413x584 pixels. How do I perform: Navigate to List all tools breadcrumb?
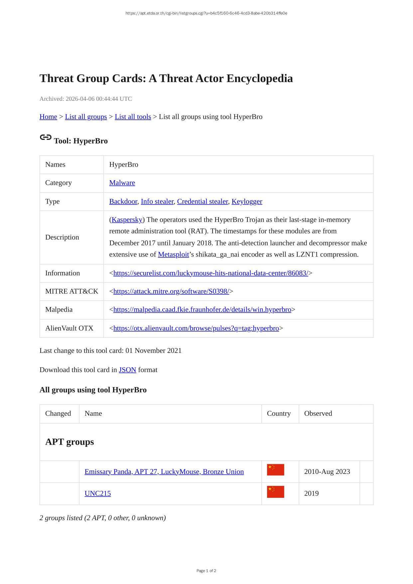(133, 117)
